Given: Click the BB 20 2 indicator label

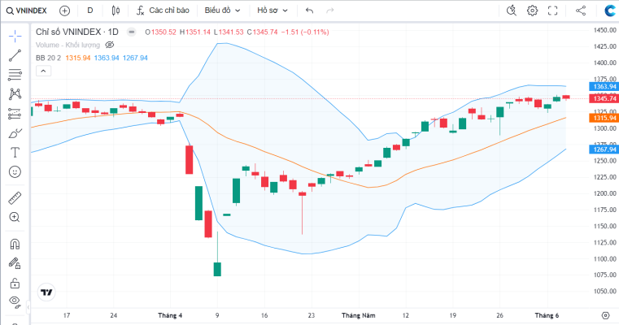Looking at the screenshot, I should click(48, 58).
